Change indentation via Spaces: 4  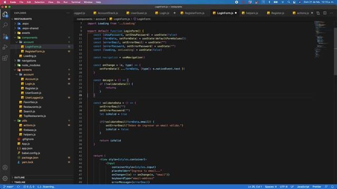[271, 187]
